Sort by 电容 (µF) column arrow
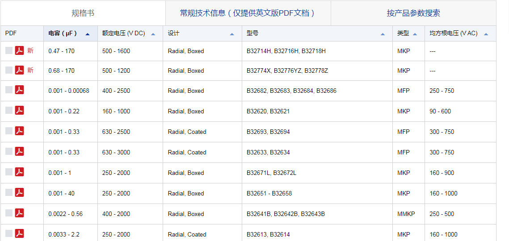Screen dimensions: 509x241 point(87,34)
